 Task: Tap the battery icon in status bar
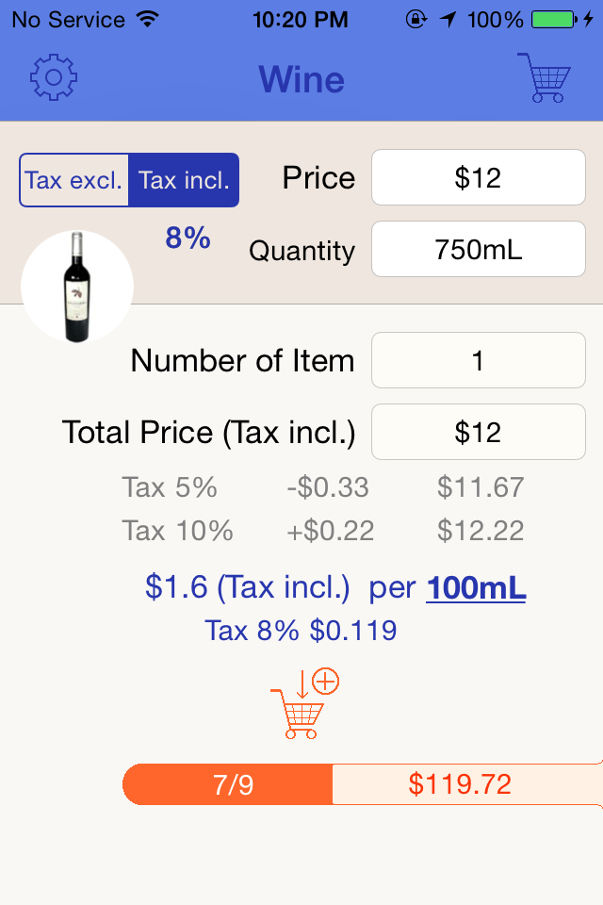click(554, 20)
